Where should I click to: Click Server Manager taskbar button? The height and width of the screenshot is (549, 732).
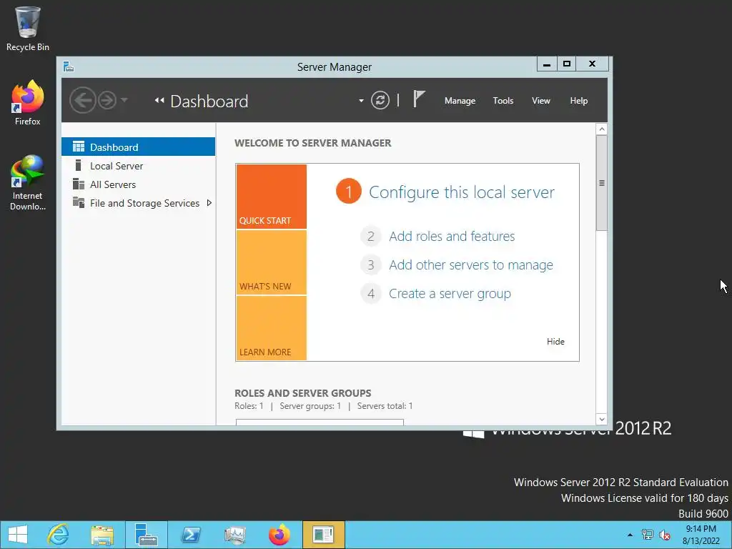146,535
